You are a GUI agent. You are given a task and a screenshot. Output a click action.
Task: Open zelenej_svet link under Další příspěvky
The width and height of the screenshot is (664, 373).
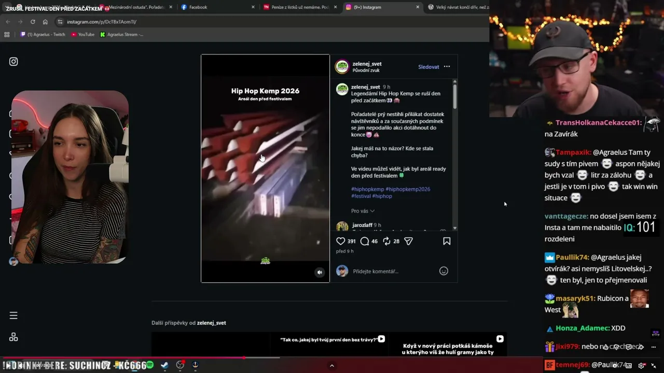click(x=211, y=323)
